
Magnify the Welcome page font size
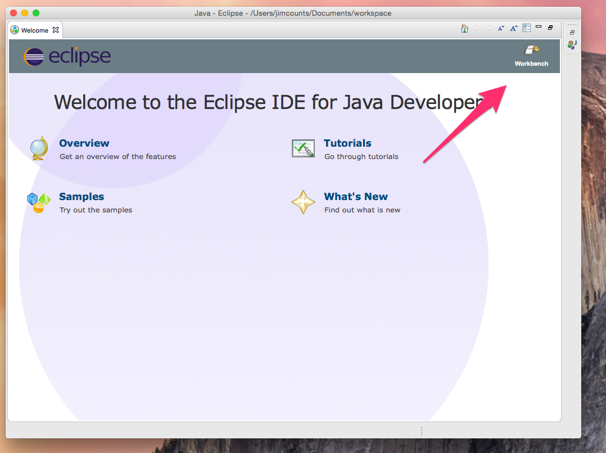[513, 28]
